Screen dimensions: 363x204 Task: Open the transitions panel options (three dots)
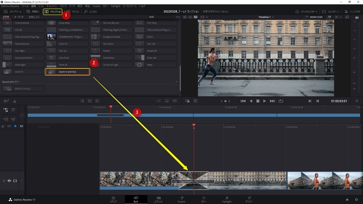coord(178,17)
